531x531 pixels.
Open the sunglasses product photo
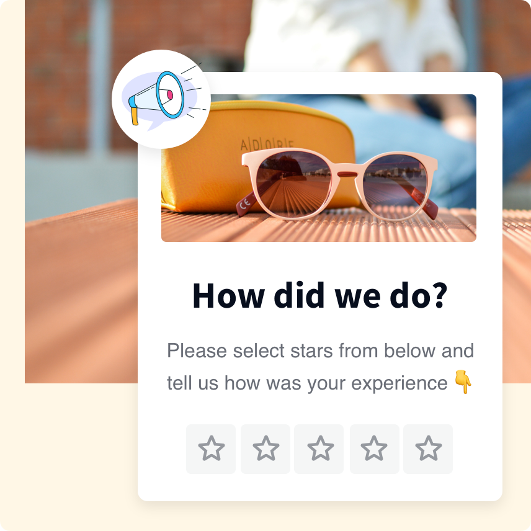pos(319,168)
